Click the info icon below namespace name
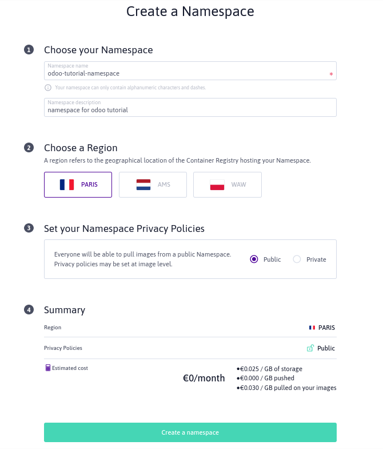Screen dimensions: 383x449 point(48,88)
